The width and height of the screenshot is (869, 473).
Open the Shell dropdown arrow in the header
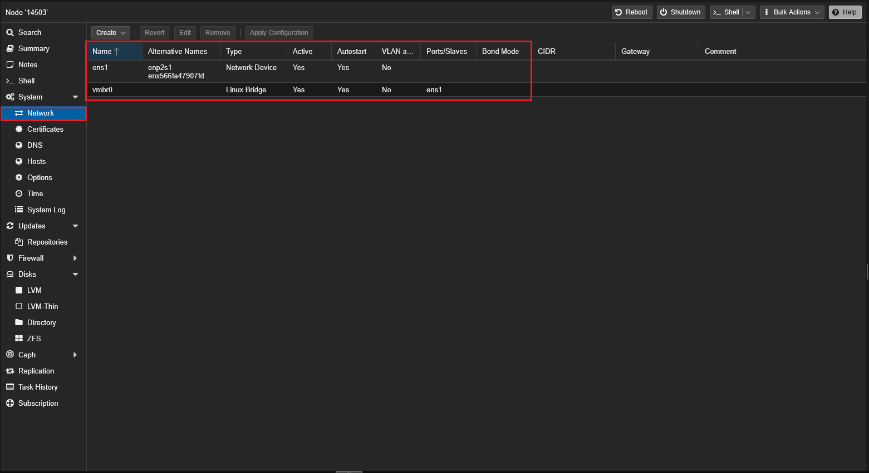(x=749, y=12)
